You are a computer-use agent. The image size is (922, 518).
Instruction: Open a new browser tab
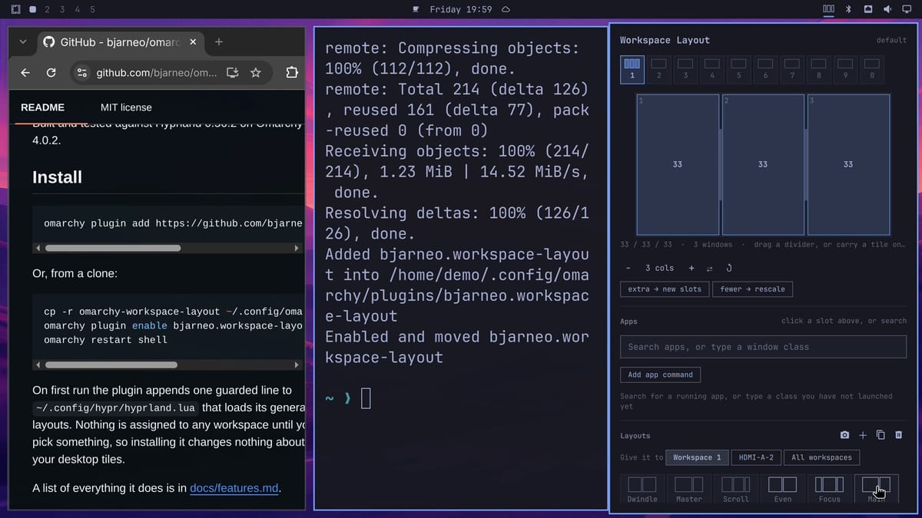tap(219, 42)
